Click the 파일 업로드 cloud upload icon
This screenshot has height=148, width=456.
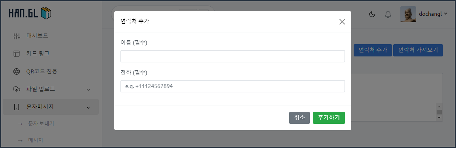[x=17, y=89]
